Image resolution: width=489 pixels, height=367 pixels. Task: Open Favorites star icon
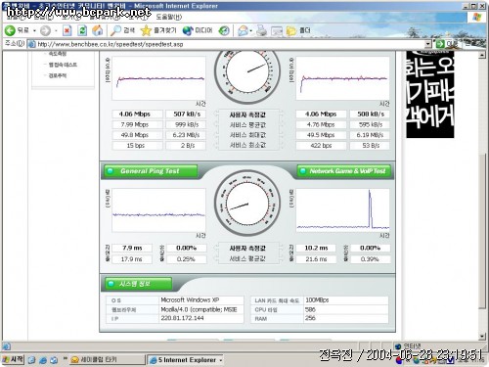(x=146, y=30)
